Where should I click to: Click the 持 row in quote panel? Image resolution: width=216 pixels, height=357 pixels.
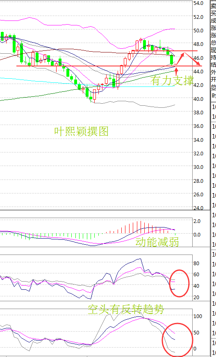tap(214, 57)
